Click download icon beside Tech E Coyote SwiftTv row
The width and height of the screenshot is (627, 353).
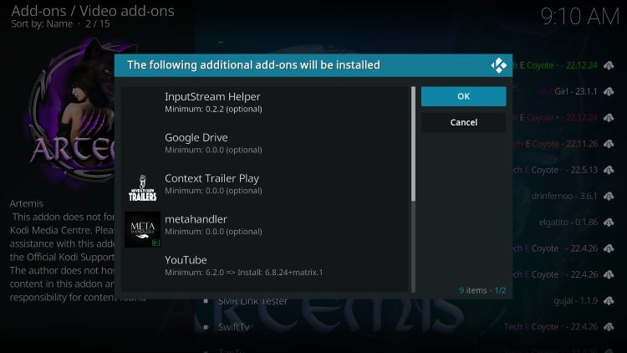point(609,327)
